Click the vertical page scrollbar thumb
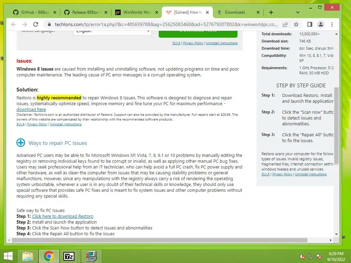Image resolution: width=351 pixels, height=263 pixels. (x=336, y=126)
